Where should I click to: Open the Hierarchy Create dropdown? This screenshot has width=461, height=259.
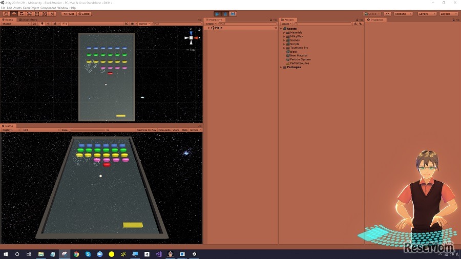pos(211,24)
